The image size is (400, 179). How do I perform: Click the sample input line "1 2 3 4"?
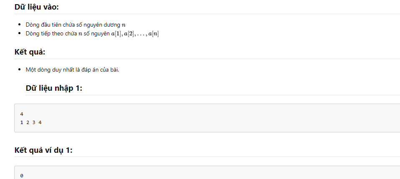[31, 122]
